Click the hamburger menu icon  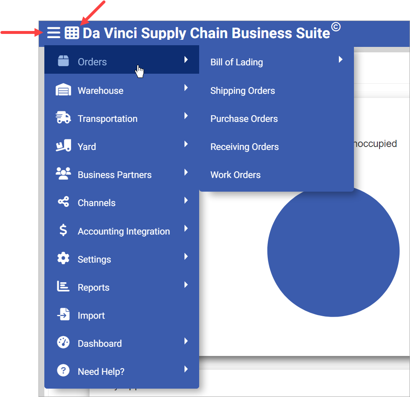coord(54,33)
